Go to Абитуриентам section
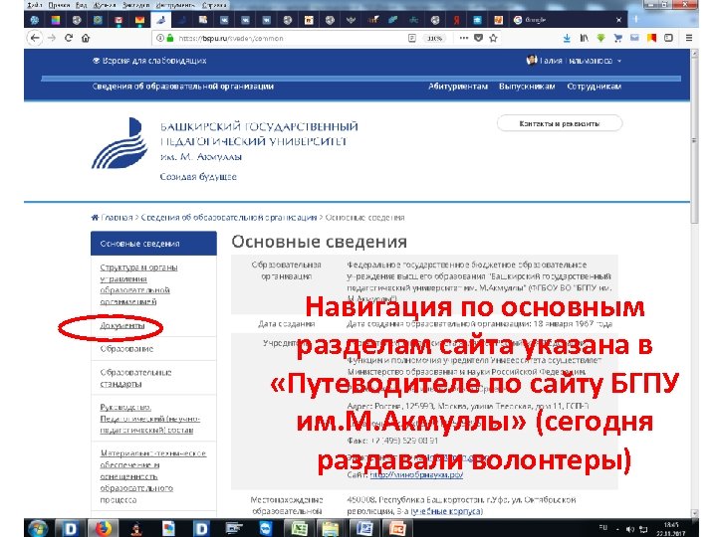This screenshot has width=717, height=537. pyautogui.click(x=458, y=87)
